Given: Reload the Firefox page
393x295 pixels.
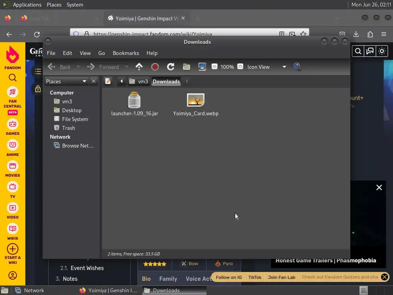Looking at the screenshot, I should pyautogui.click(x=37, y=34).
